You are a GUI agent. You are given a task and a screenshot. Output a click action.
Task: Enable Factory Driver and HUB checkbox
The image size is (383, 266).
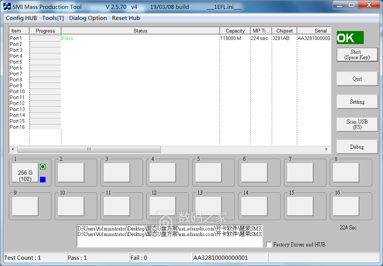[x=269, y=245]
